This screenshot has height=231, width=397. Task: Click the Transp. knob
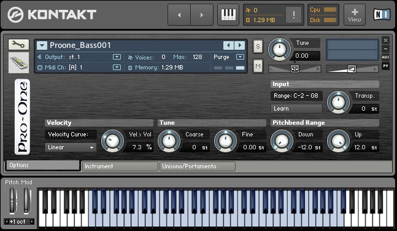pyautogui.click(x=338, y=102)
